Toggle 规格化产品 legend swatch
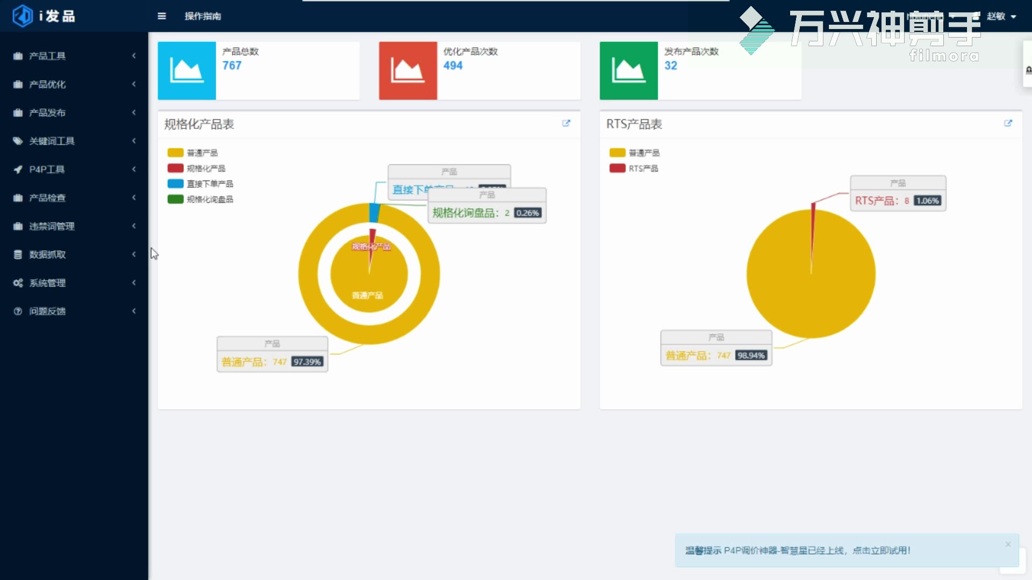Screen dimensions: 1032x580 coord(176,169)
